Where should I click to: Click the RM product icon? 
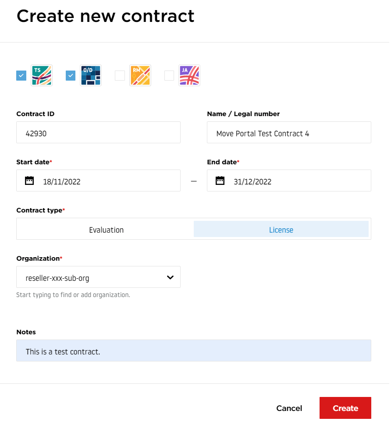click(141, 75)
